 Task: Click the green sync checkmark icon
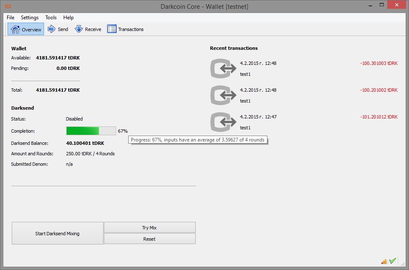(392, 261)
